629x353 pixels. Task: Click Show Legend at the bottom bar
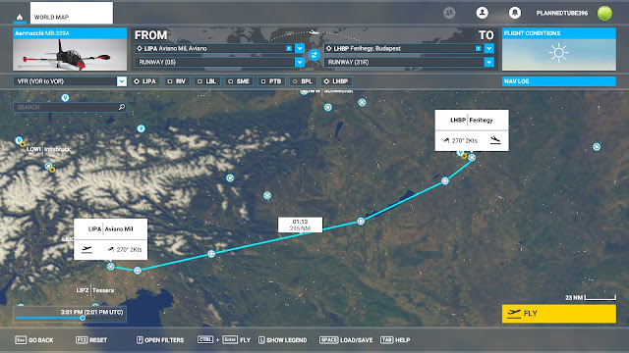(x=282, y=340)
